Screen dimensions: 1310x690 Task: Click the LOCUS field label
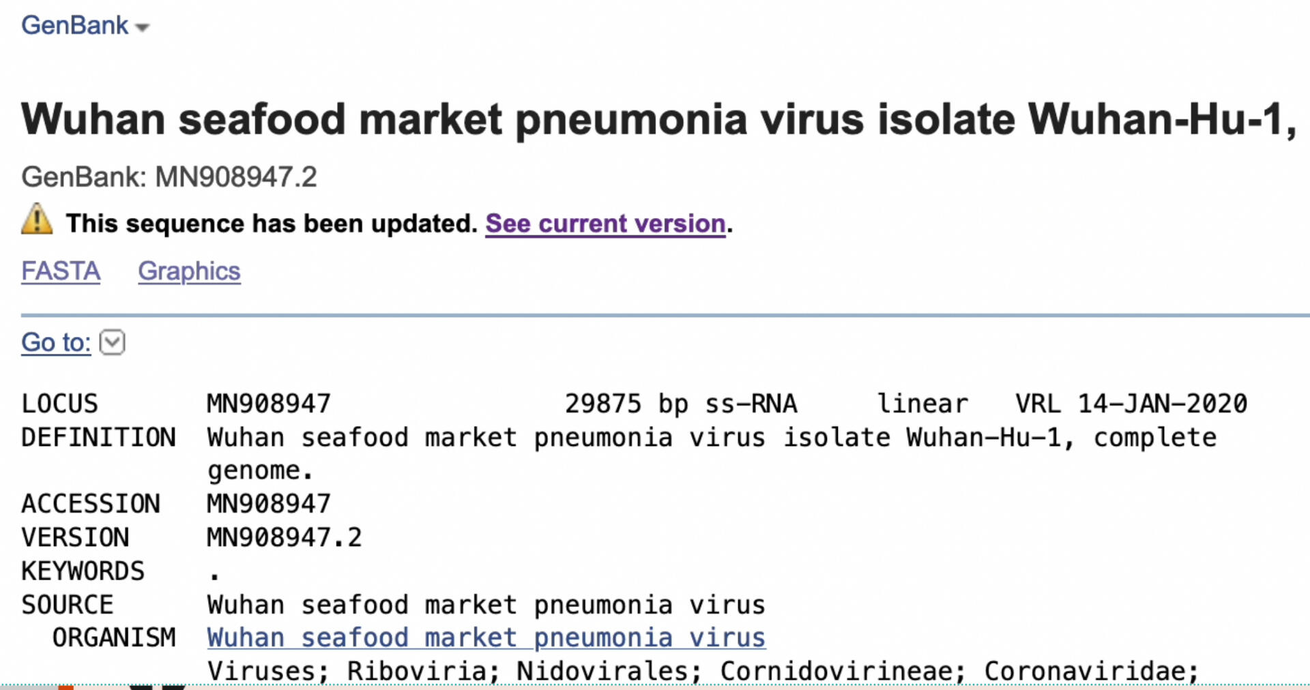coord(60,404)
